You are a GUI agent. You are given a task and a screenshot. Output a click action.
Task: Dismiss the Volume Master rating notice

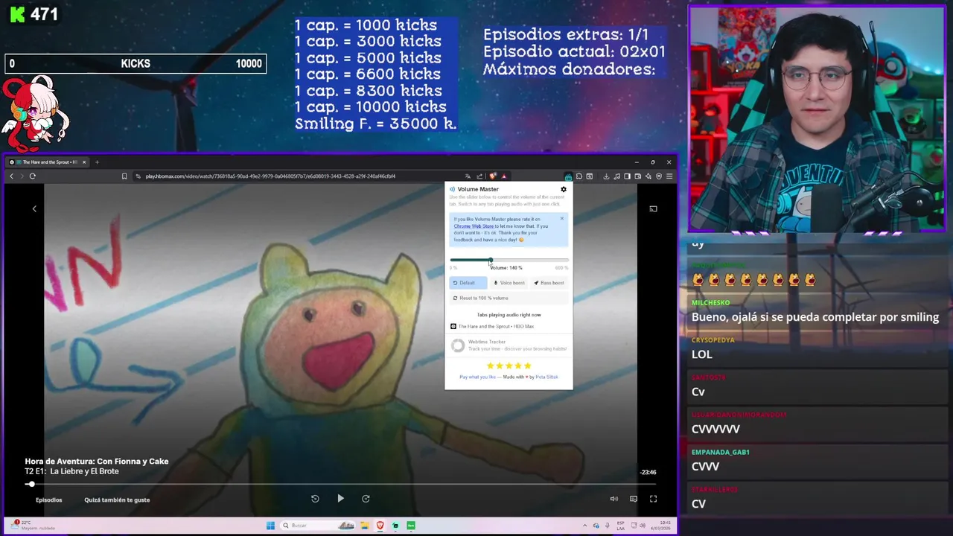click(x=562, y=218)
